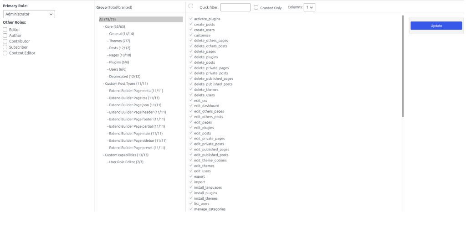466x228 pixels.
Task: Open the Columns count dropdown
Action: (x=310, y=7)
